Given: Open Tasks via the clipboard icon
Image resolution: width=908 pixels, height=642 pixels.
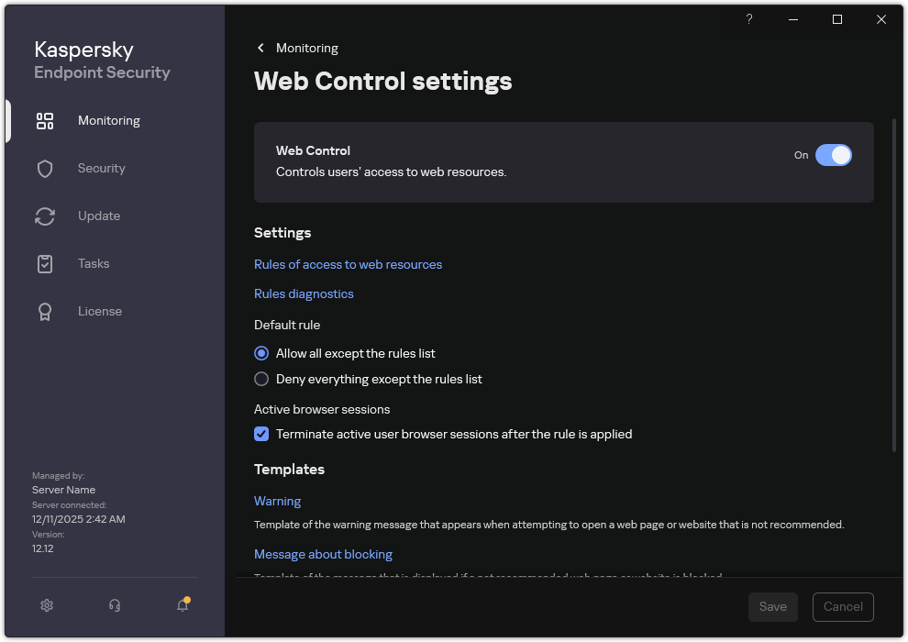Looking at the screenshot, I should [45, 263].
